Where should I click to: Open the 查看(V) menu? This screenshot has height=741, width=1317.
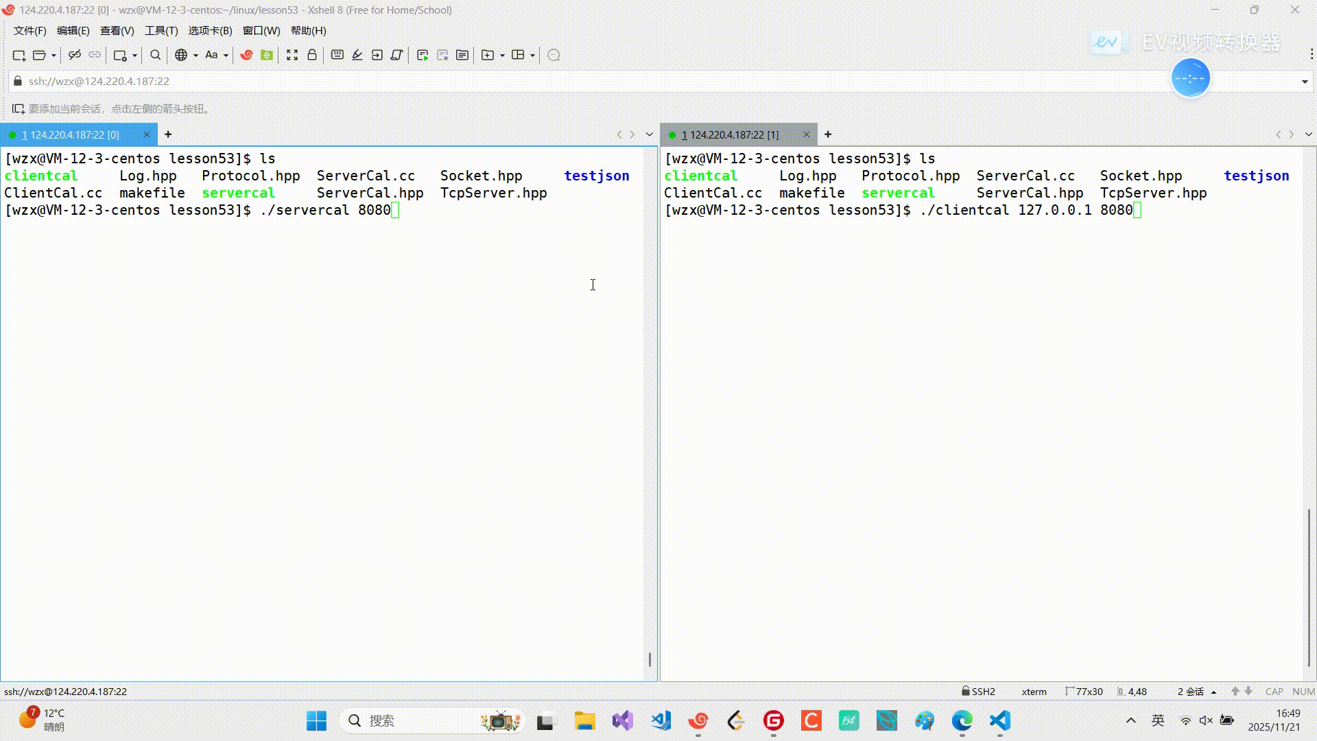click(x=117, y=31)
